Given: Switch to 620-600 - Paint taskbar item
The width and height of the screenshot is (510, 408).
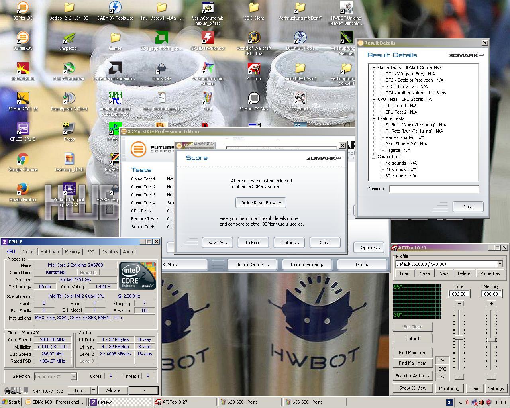Looking at the screenshot, I should (x=249, y=402).
